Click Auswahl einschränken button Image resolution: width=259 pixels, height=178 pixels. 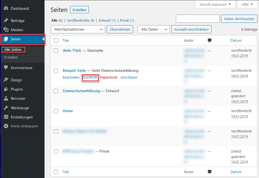191,29
